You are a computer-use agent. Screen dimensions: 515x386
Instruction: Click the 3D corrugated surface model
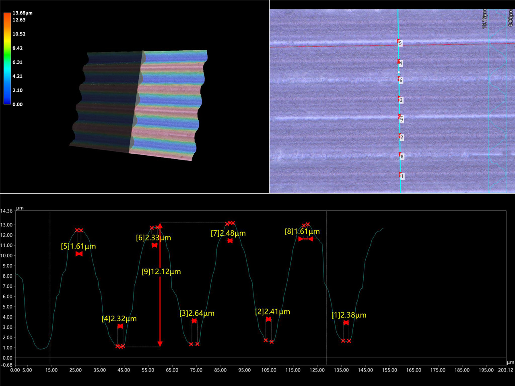(x=139, y=105)
